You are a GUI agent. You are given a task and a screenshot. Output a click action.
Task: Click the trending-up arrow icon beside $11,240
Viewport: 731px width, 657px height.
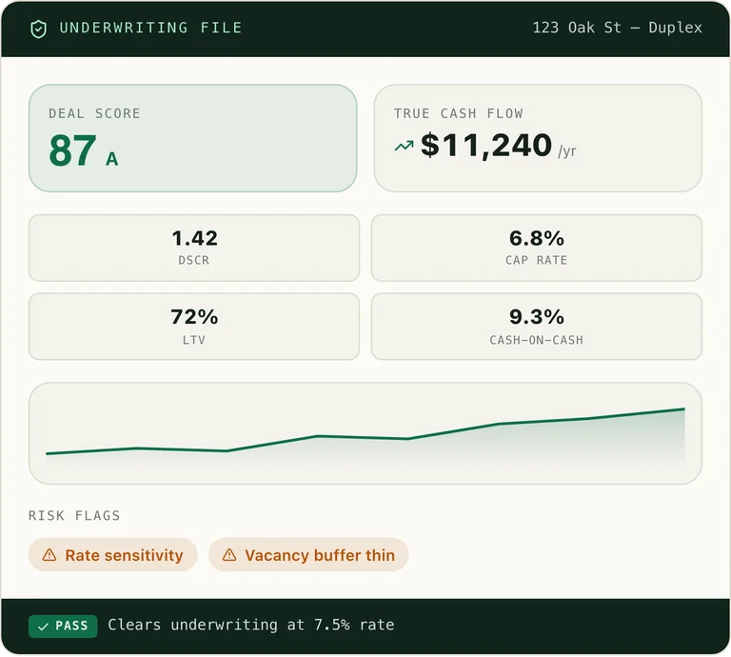coord(404,146)
